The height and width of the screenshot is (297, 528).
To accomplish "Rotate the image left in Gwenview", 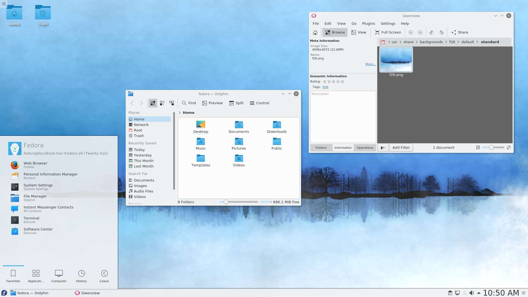I will point(431,32).
